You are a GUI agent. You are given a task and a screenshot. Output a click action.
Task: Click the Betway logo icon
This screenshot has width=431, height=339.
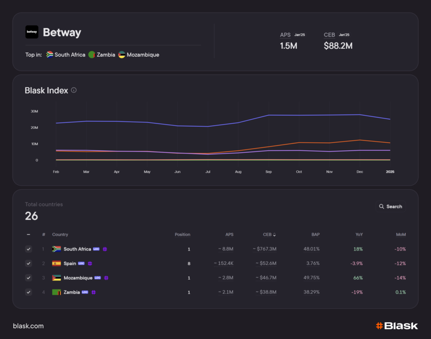pyautogui.click(x=32, y=32)
